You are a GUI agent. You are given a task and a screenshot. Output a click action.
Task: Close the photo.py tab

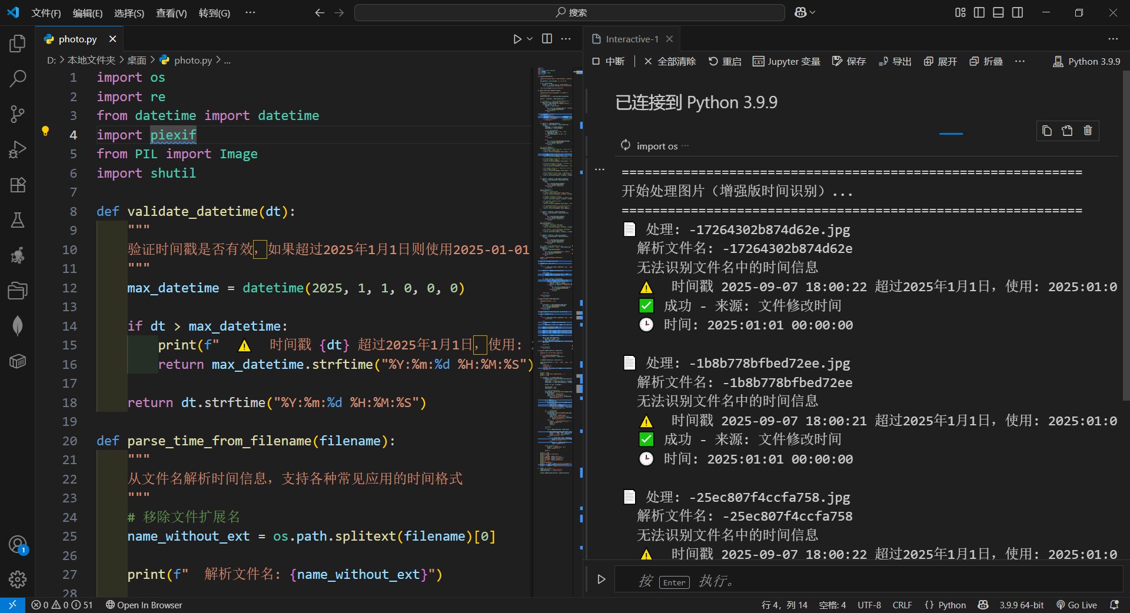(x=112, y=39)
